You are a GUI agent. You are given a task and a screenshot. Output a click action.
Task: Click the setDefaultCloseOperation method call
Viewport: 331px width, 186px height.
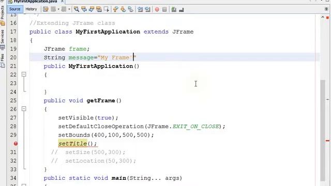coord(101,126)
